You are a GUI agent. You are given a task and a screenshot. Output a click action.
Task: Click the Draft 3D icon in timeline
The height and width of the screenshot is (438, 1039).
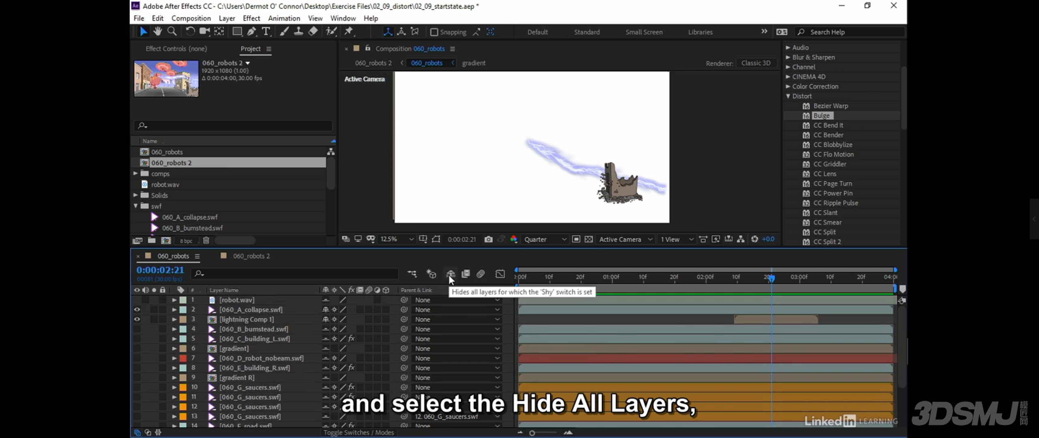coord(431,274)
